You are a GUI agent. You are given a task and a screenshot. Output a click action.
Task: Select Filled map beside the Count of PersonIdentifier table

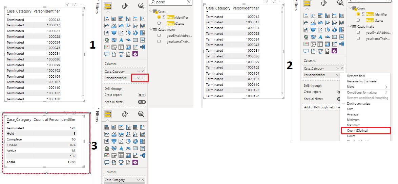tap(114, 148)
